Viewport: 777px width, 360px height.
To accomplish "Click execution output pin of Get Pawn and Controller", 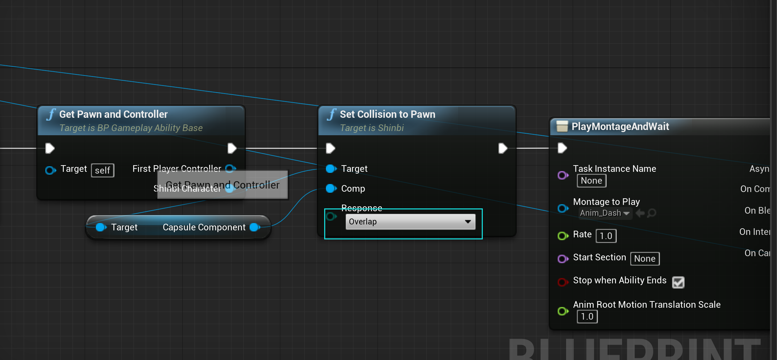I will pos(232,148).
